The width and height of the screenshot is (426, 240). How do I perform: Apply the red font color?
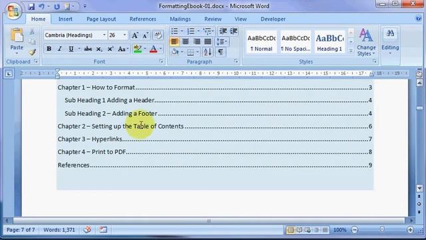tap(154, 49)
